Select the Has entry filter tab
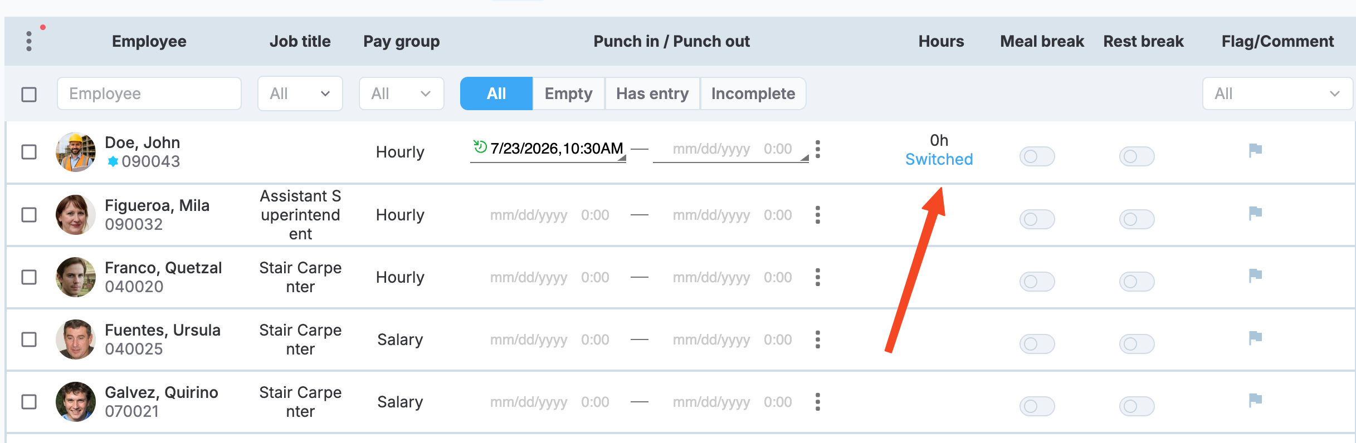The width and height of the screenshot is (1356, 443). [652, 93]
